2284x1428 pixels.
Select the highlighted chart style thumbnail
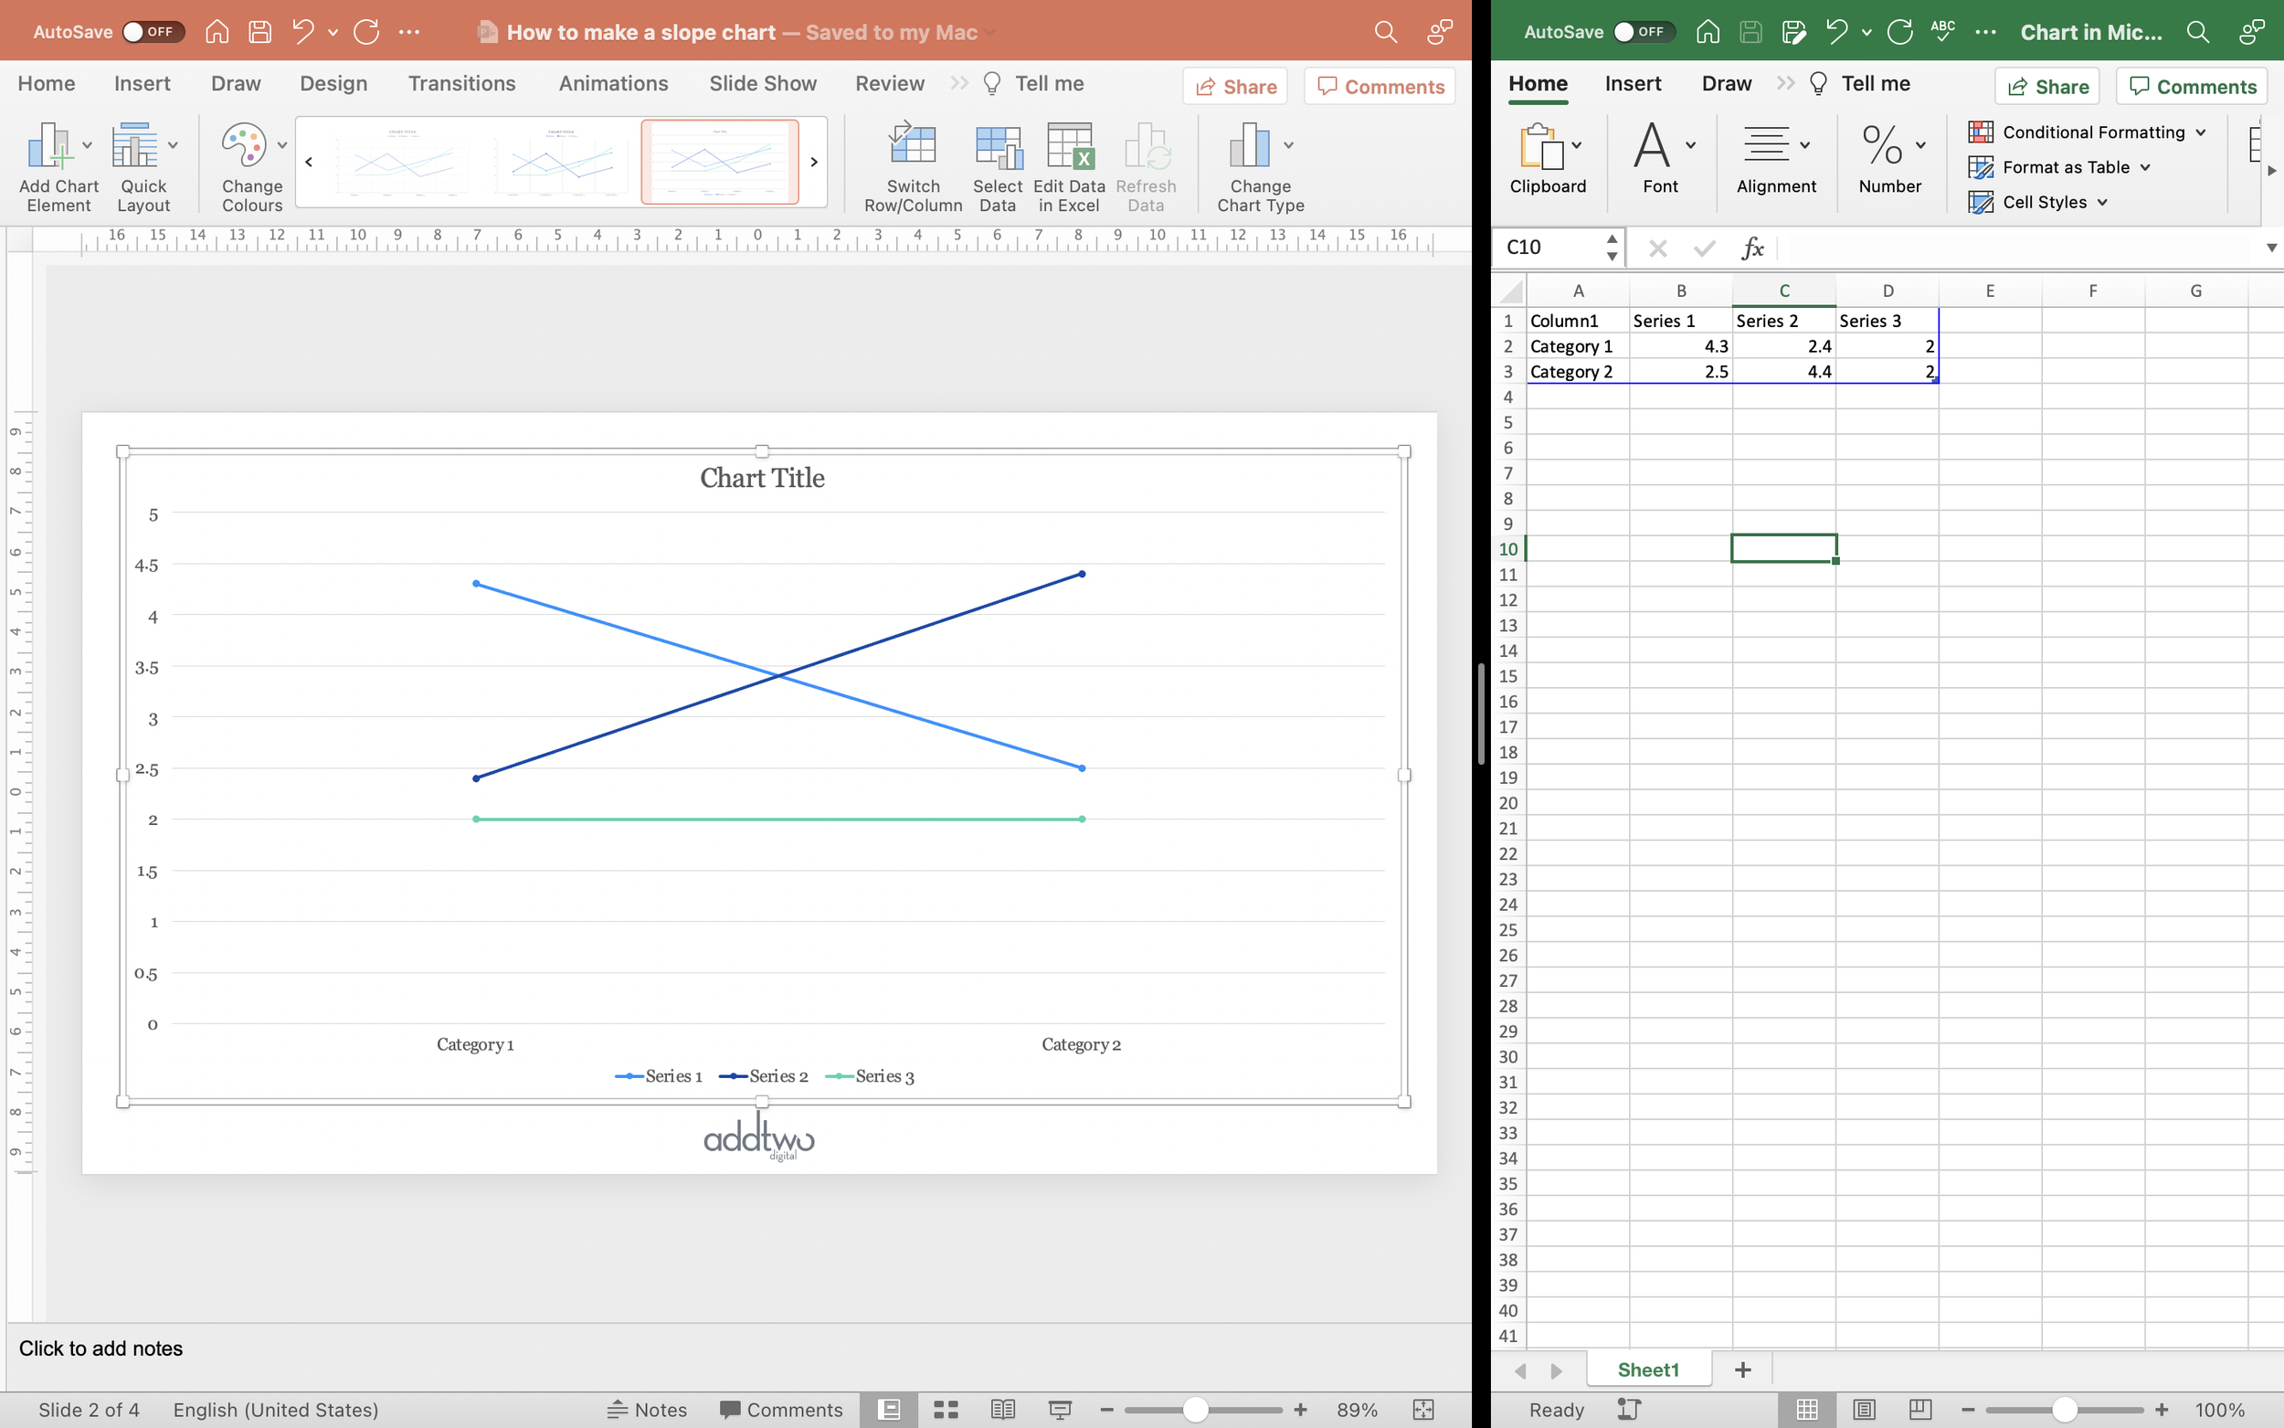720,162
